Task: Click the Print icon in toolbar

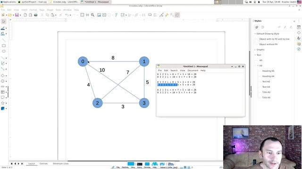Action: 36,15
